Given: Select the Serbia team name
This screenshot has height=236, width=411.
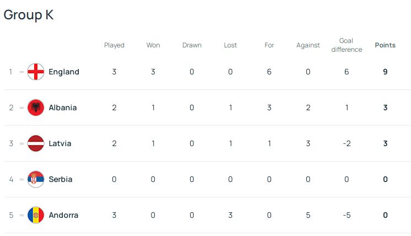Looking at the screenshot, I should (61, 179).
